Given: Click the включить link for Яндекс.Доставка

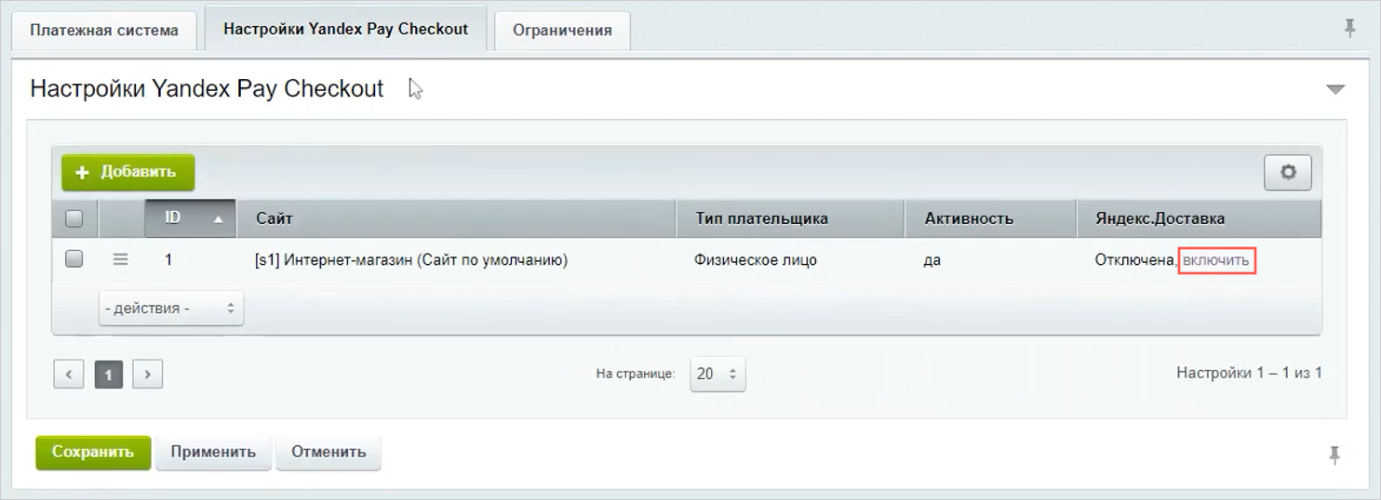Looking at the screenshot, I should (x=1217, y=260).
